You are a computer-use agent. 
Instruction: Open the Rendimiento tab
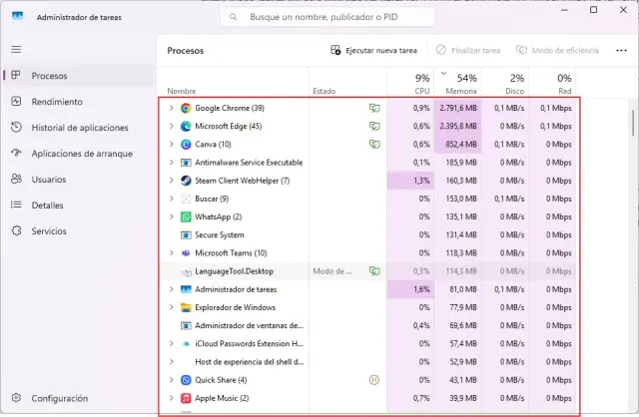pyautogui.click(x=57, y=102)
